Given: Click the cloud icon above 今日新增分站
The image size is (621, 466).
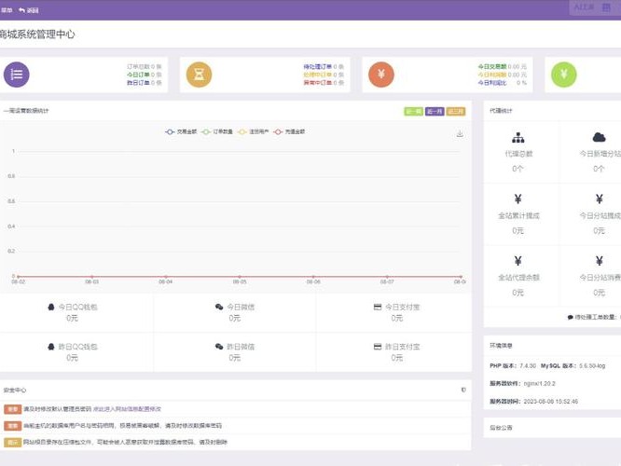Looking at the screenshot, I should click(599, 137).
